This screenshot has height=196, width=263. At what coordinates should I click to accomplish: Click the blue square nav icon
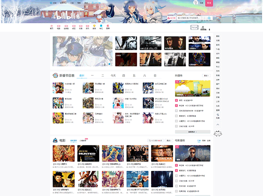(101, 27)
